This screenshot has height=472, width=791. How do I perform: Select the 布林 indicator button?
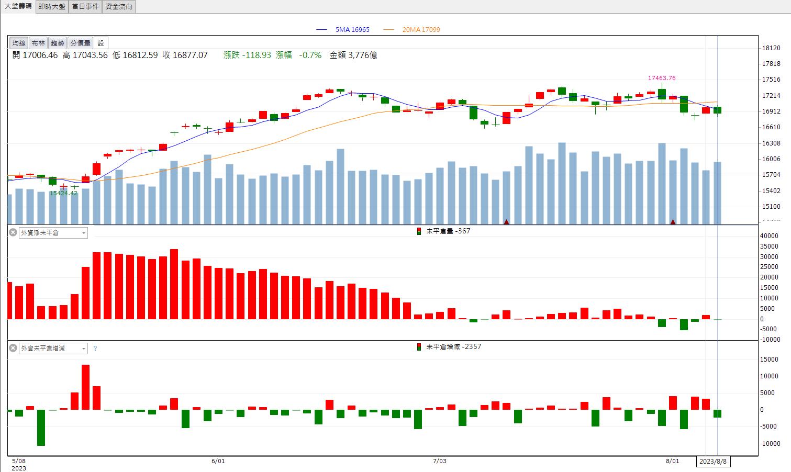[38, 43]
